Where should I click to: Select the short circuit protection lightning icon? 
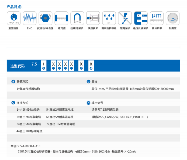pos(125,18)
